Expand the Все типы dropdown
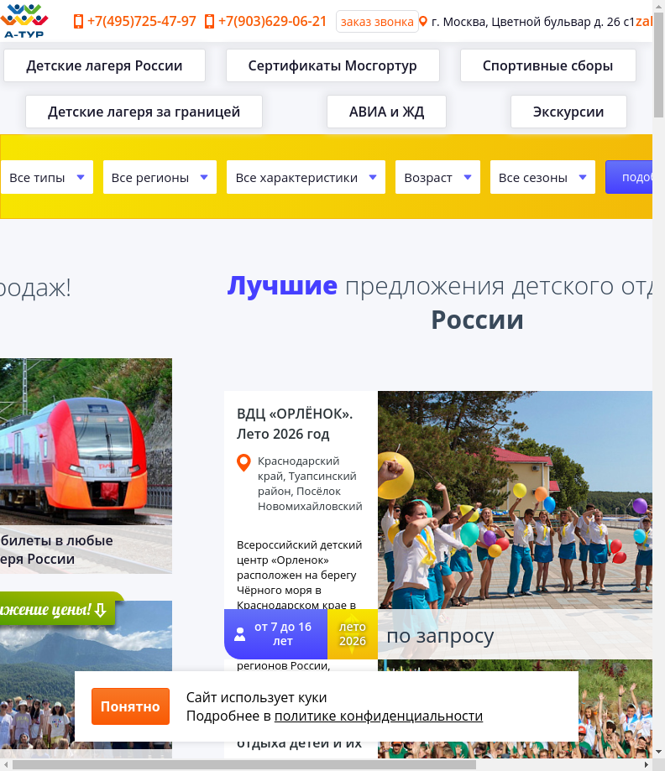 (x=47, y=177)
